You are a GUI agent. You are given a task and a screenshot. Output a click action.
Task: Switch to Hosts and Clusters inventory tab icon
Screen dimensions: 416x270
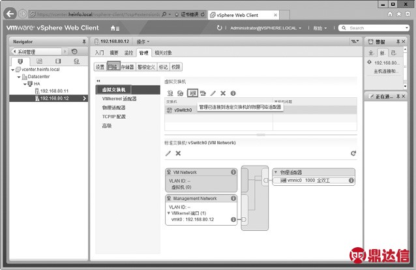coord(20,61)
